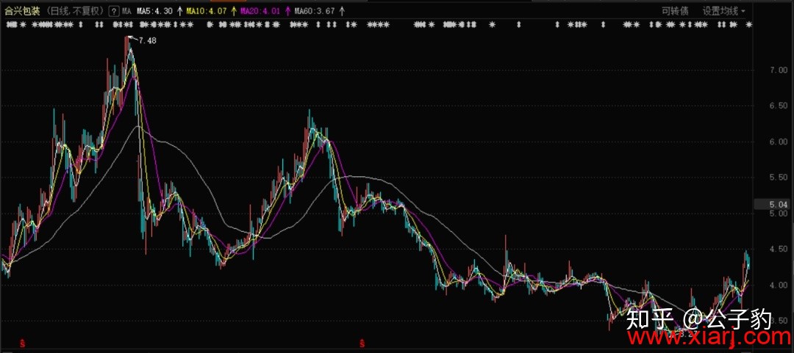
Task: Click the up arrow after MA5 value
Action: (x=179, y=11)
